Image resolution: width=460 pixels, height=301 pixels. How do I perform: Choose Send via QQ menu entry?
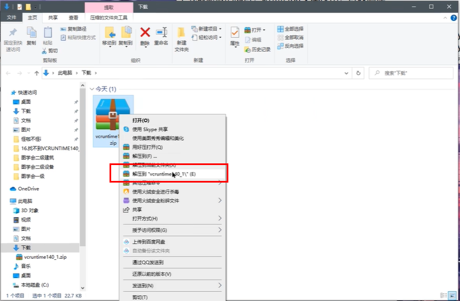[172, 262]
